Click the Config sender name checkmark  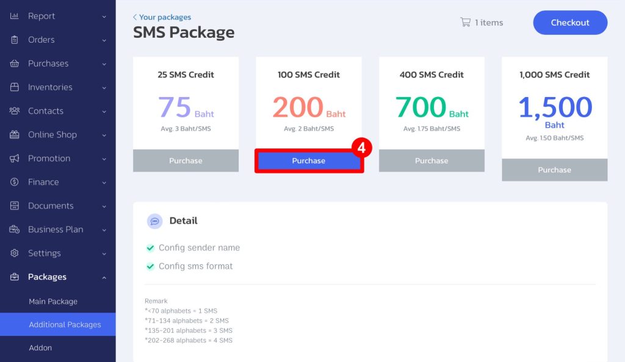click(x=150, y=248)
